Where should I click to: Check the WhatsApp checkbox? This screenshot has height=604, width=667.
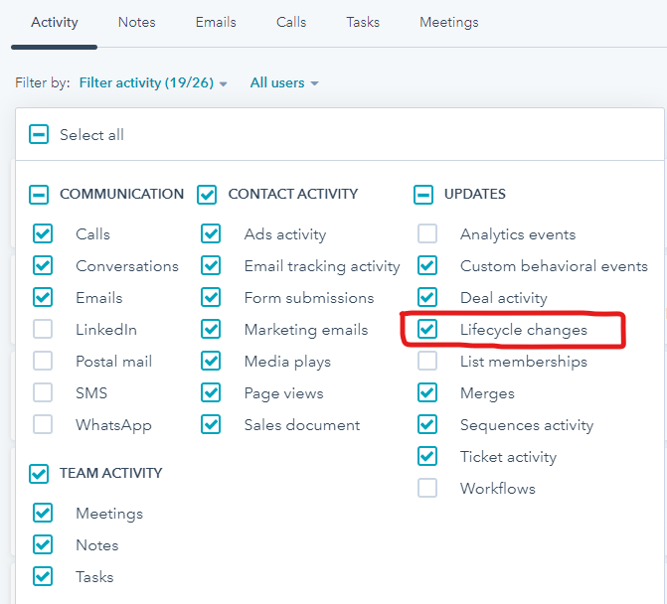(43, 424)
